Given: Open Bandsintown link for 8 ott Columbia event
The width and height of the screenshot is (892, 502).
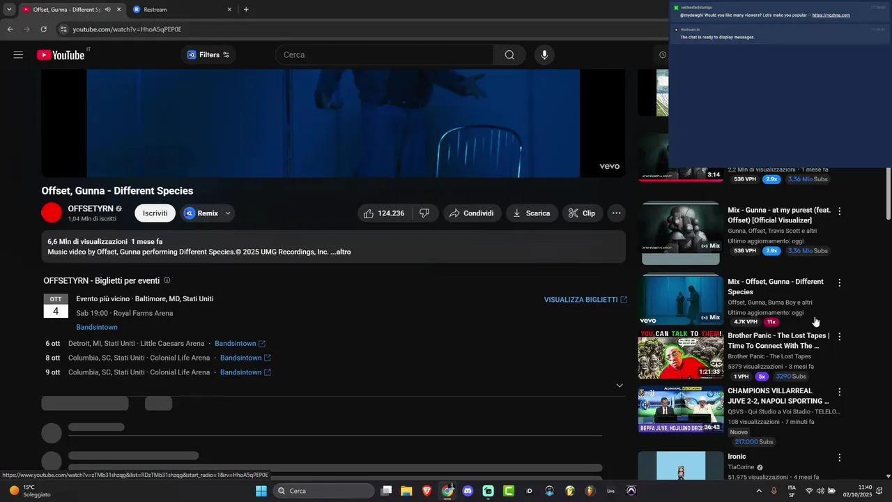Looking at the screenshot, I should coord(245,358).
